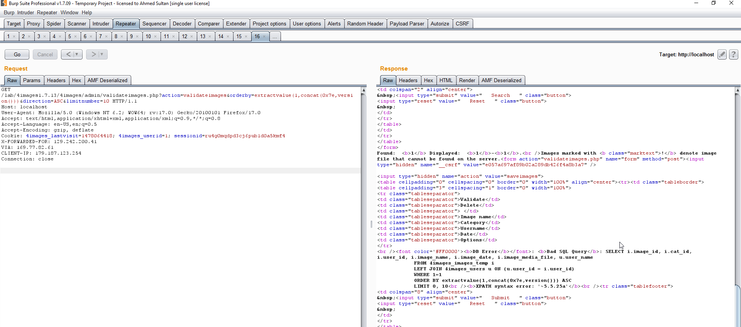741x327 pixels.
Task: Open the Burp menu
Action: click(x=9, y=12)
